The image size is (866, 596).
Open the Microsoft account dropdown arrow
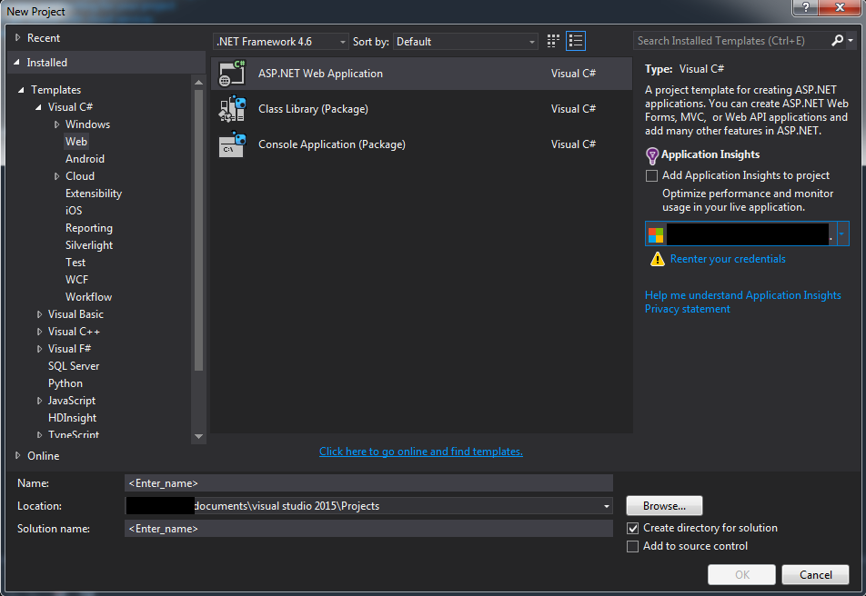pos(841,234)
